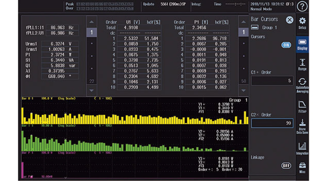Click the Group 1 label in Bar Cursors
This screenshot has height=181, width=323.
pyautogui.click(x=269, y=28)
